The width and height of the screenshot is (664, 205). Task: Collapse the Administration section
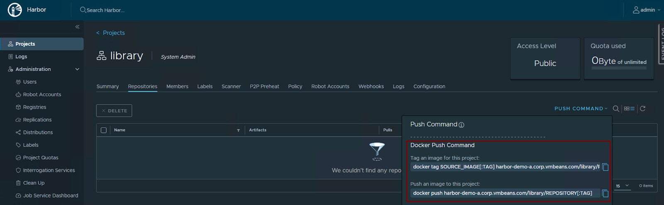pyautogui.click(x=77, y=69)
